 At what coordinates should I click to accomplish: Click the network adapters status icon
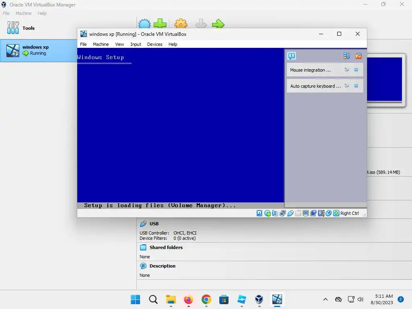283,213
